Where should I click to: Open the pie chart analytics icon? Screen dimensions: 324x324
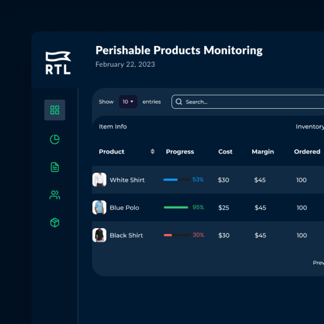[x=55, y=139]
